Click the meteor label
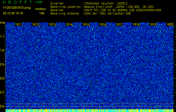Screen dimensions: 176x112 [x=40, y=9]
